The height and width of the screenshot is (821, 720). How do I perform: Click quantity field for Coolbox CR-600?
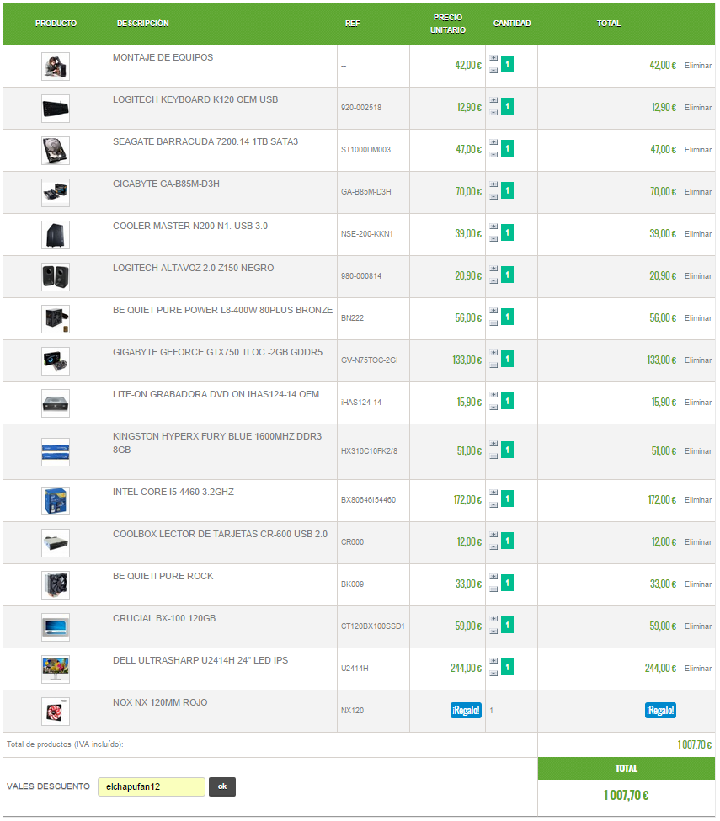[508, 541]
